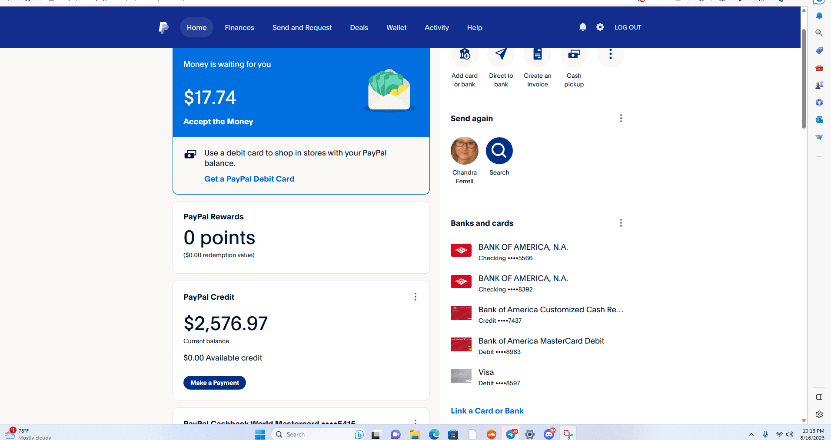Go to the Home tab

[196, 27]
